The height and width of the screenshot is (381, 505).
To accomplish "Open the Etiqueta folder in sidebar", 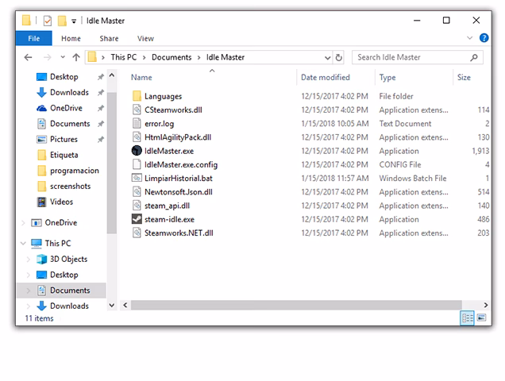I will pyautogui.click(x=64, y=155).
